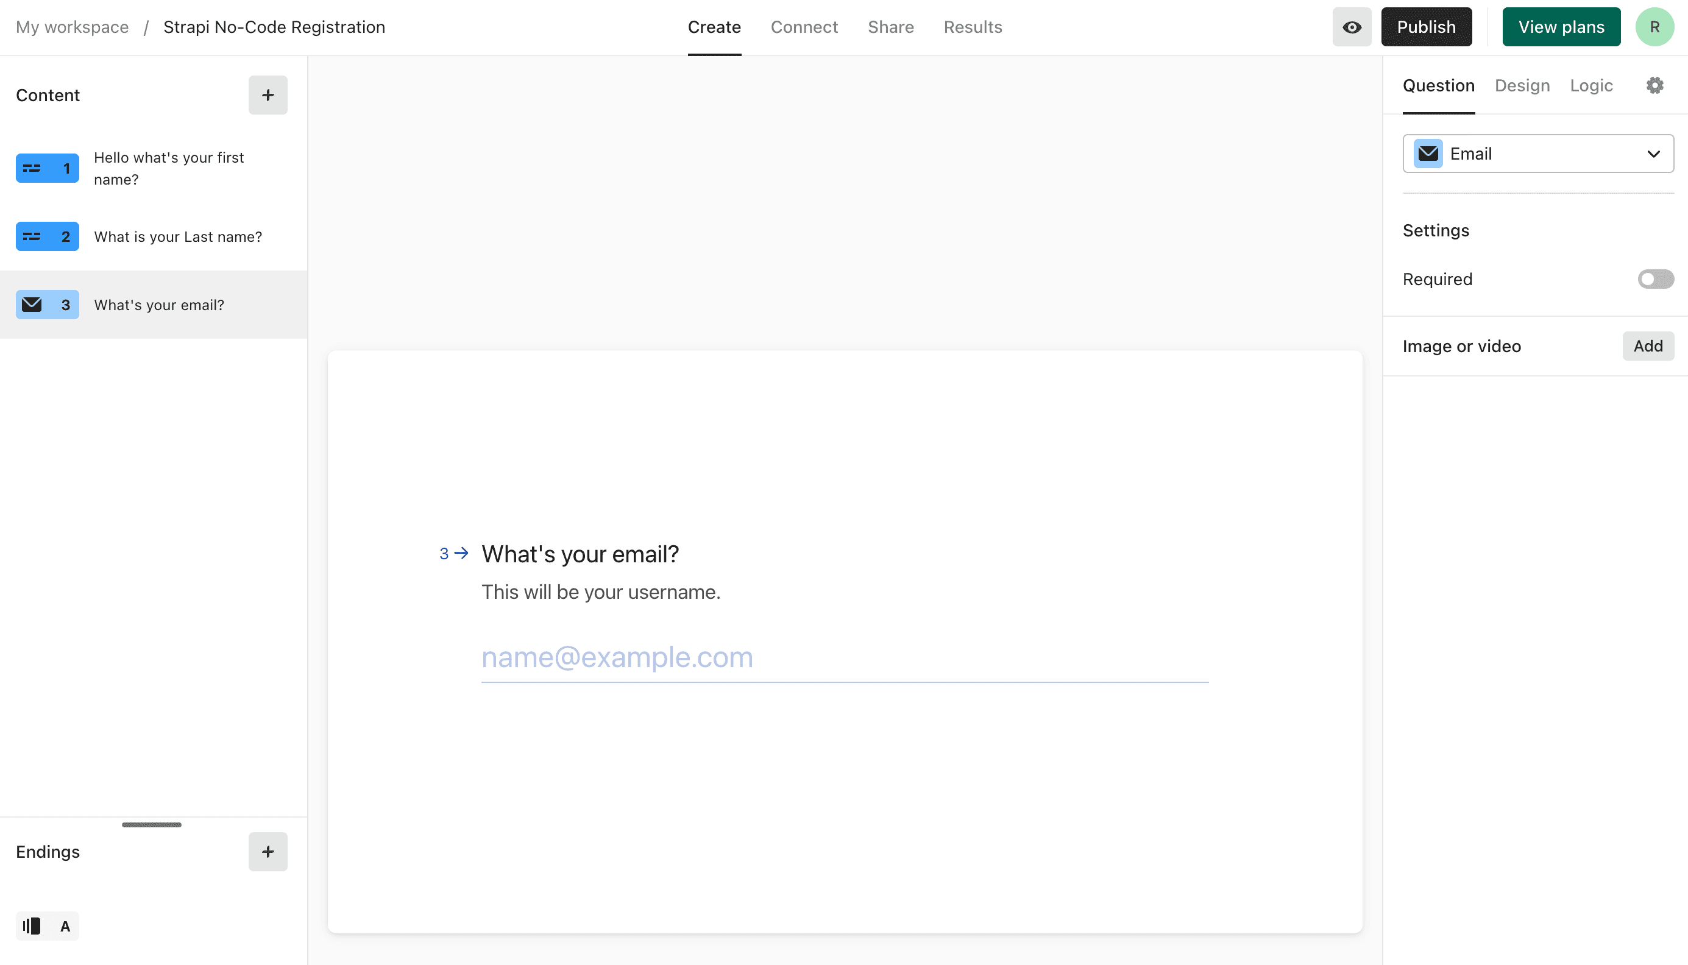Click the plus icon beside Content

pyautogui.click(x=268, y=95)
